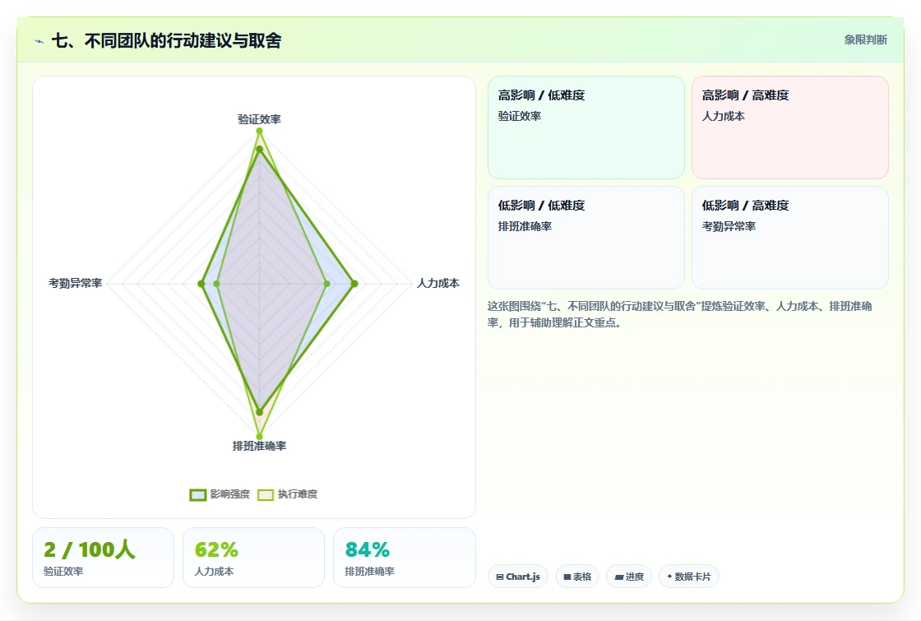Open the 高影响 / 低难度 quadrant card
Image resolution: width=921 pixels, height=621 pixels.
point(586,127)
